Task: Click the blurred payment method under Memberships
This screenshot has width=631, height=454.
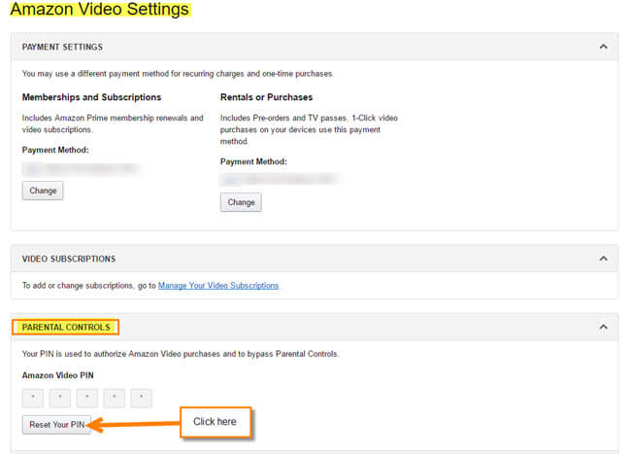Action: [x=82, y=169]
